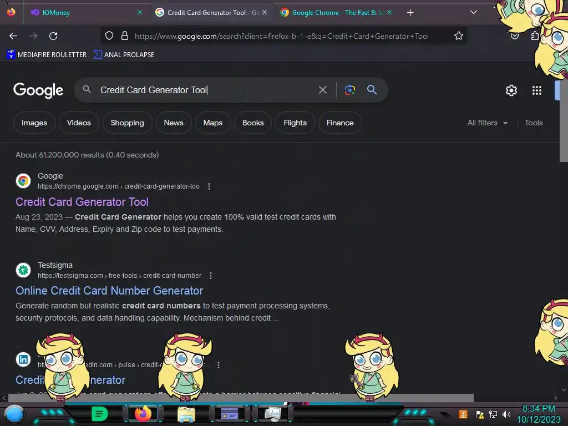This screenshot has height=426, width=568.
Task: Filter results by Images
Action: tap(34, 123)
